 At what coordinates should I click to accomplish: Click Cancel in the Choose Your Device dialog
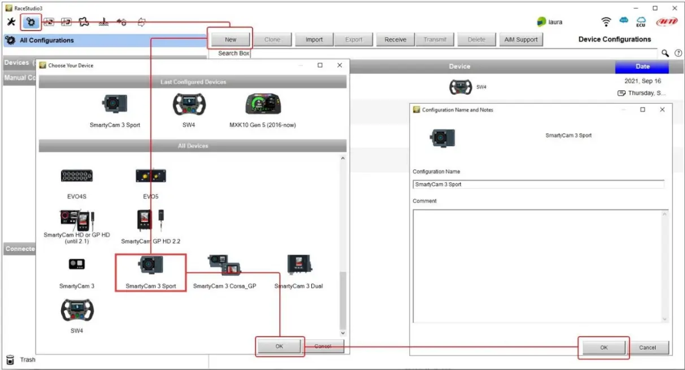324,346
